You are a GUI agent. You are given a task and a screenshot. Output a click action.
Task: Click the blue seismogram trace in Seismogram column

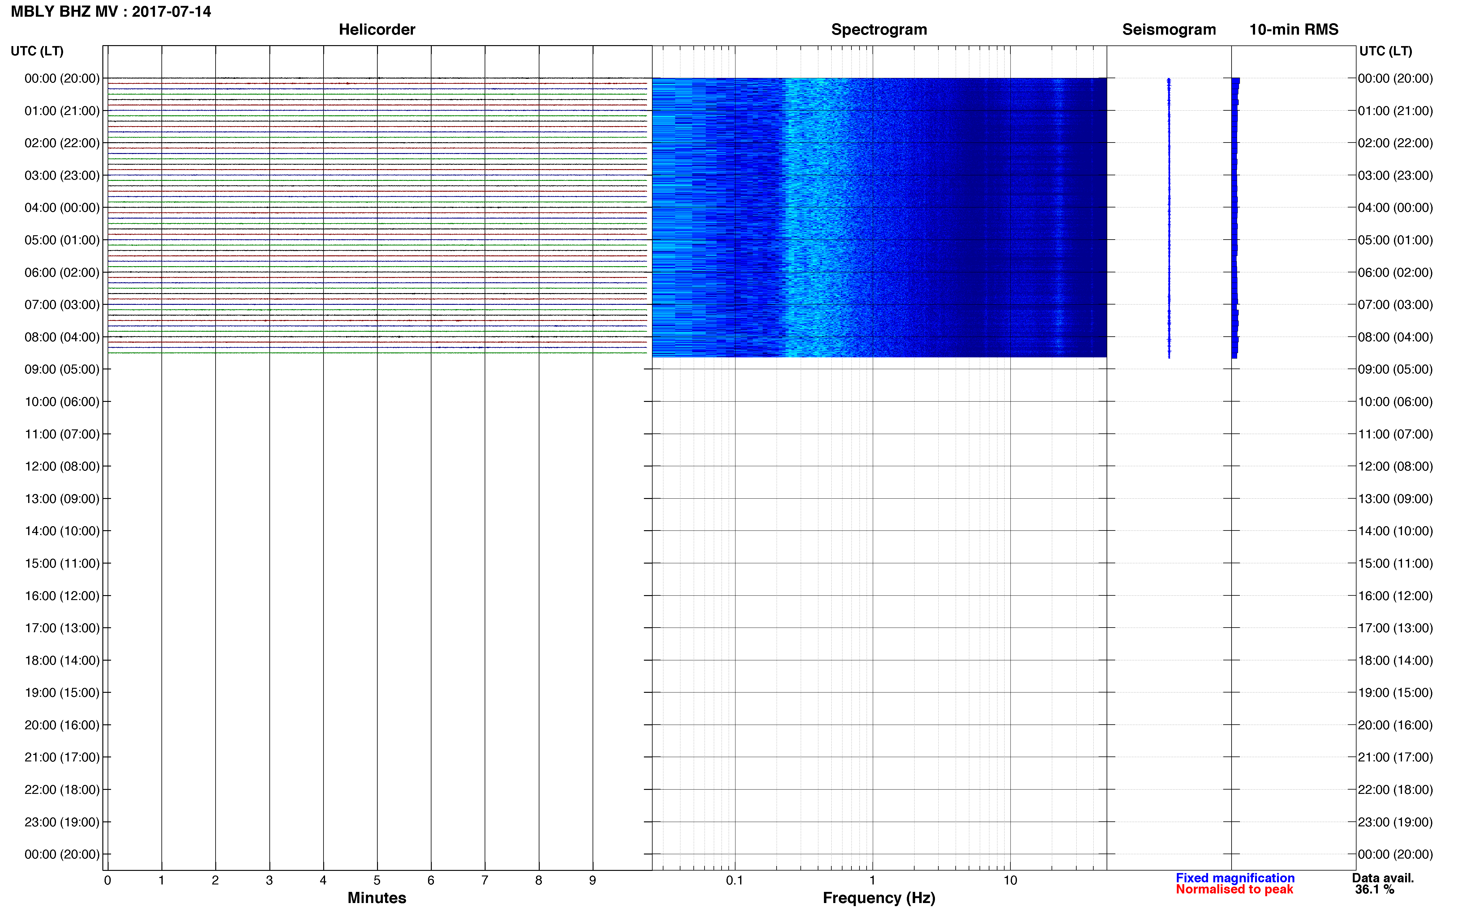pos(1169,218)
